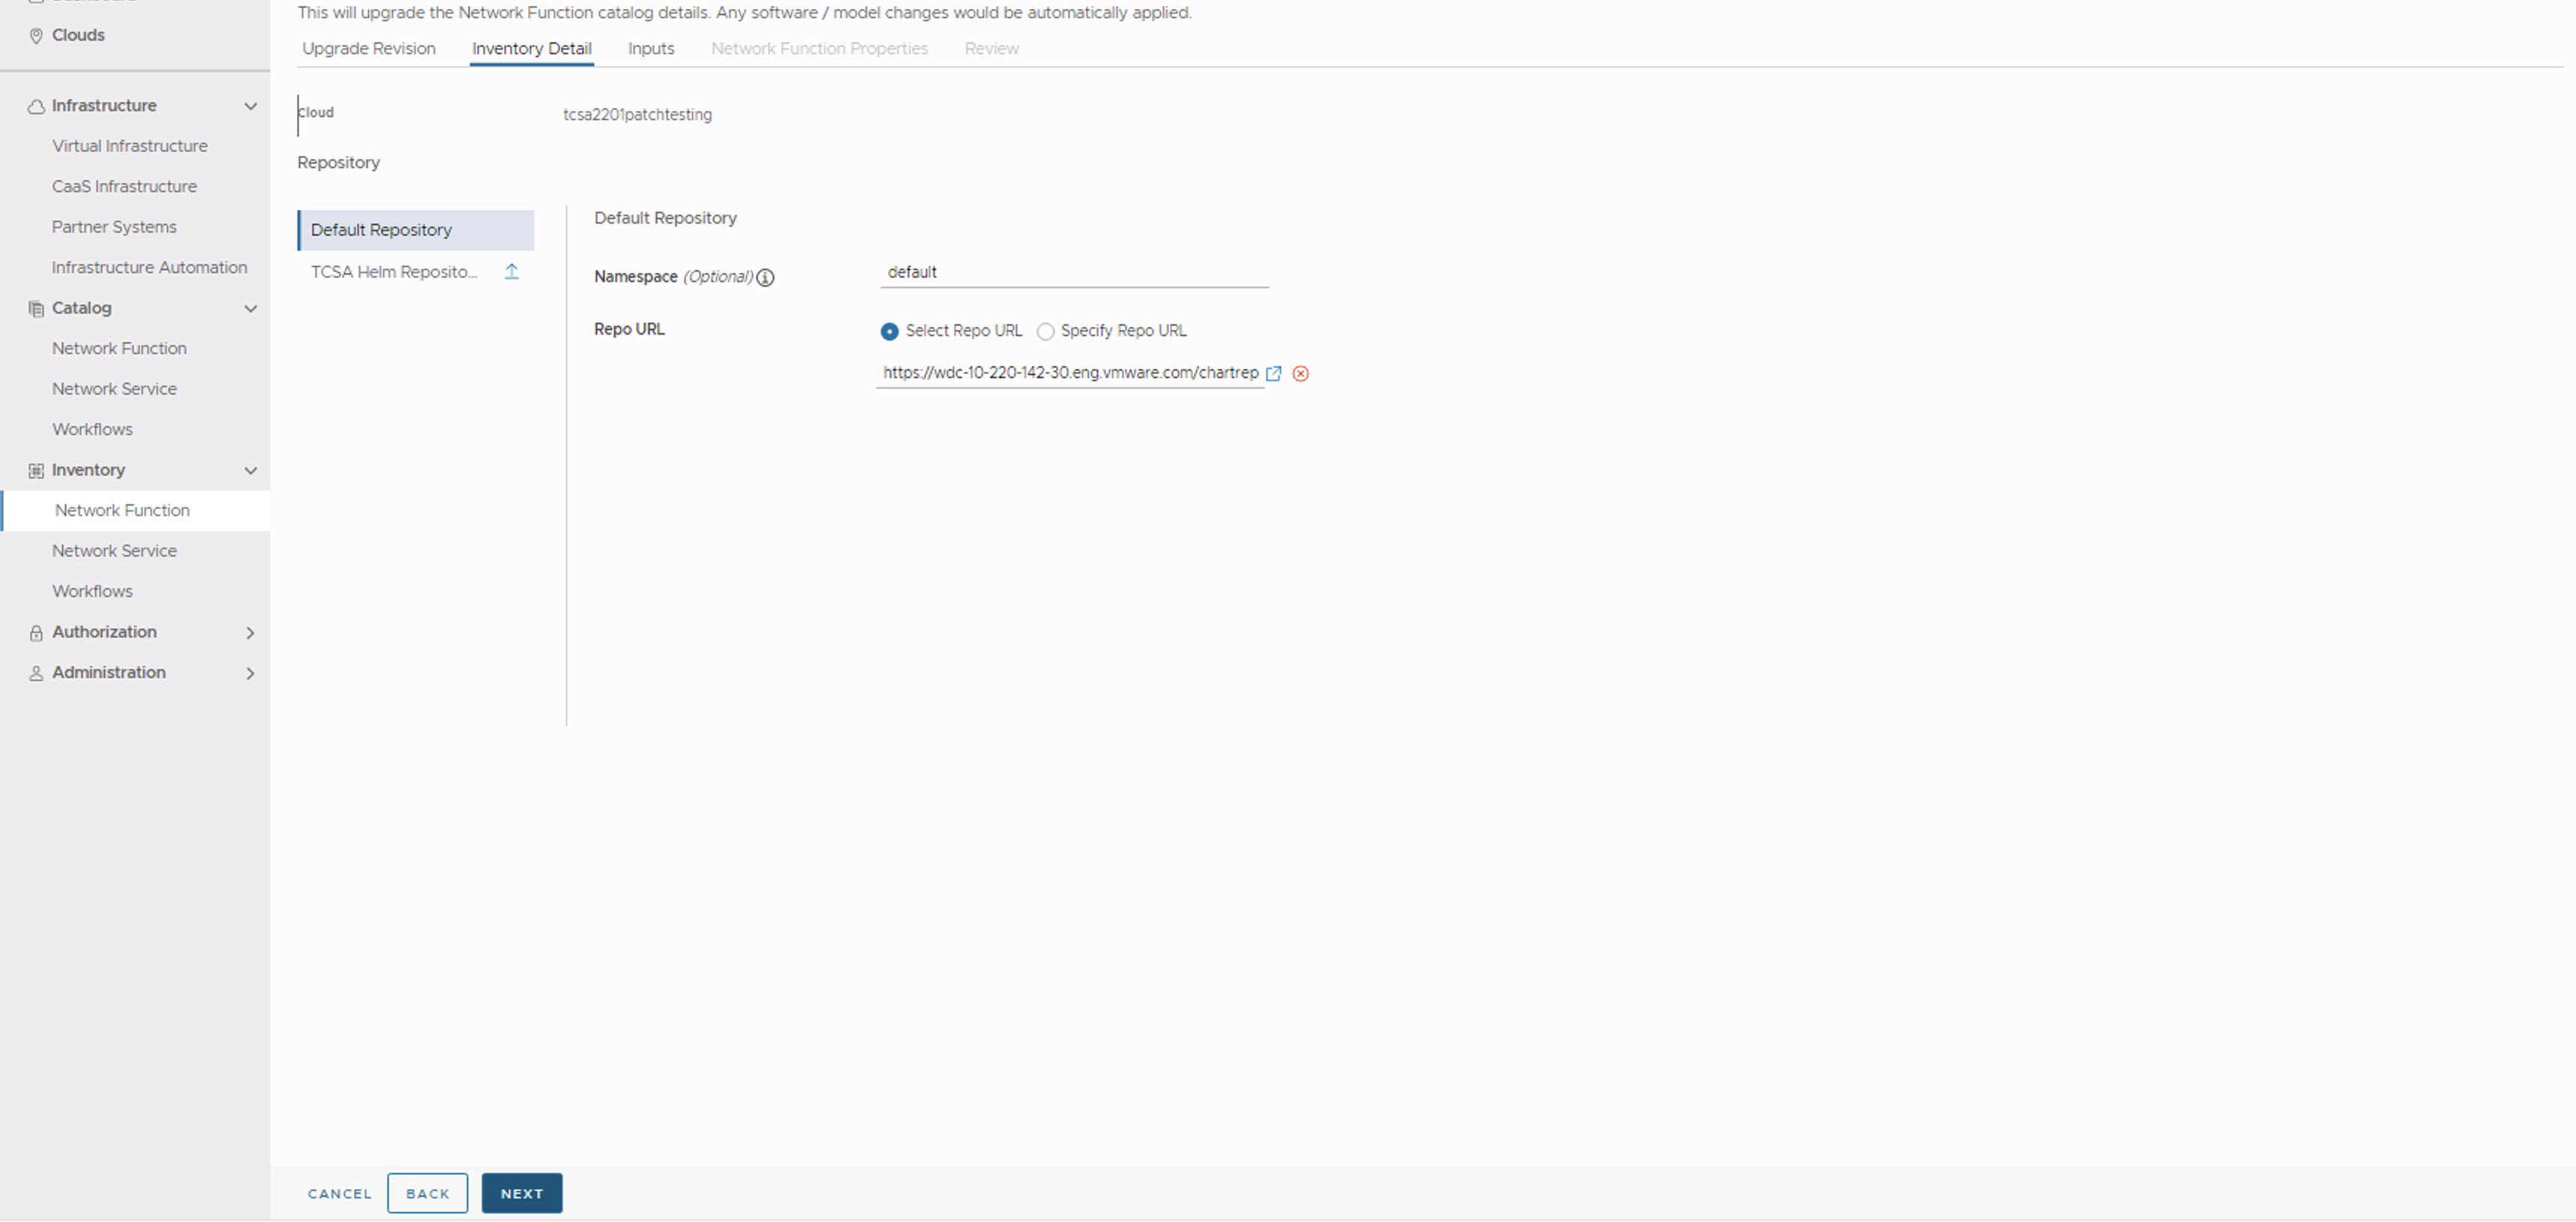2576x1222 pixels.
Task: Click the Clouds navigation icon
Action: (36, 35)
